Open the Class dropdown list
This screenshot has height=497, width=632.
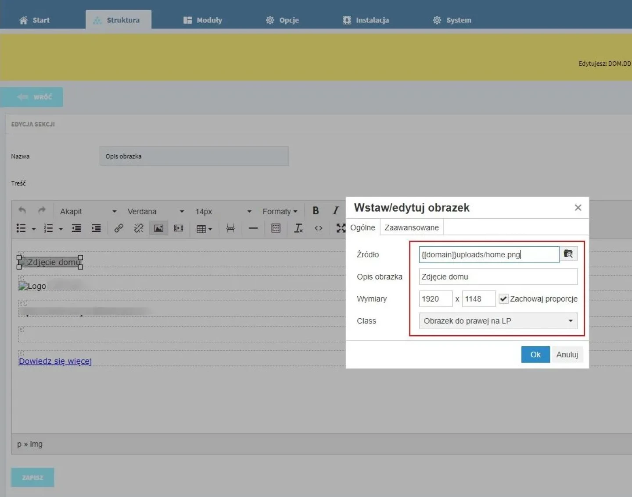[x=498, y=321]
